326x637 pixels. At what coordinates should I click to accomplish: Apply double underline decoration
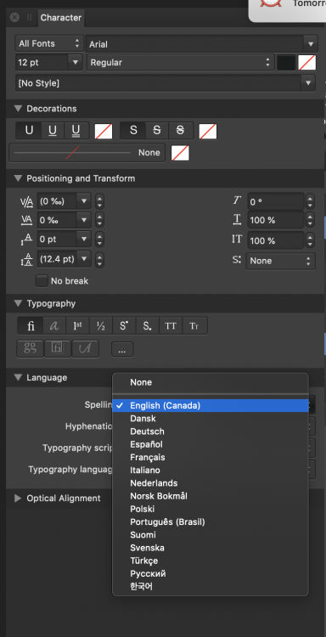point(76,131)
